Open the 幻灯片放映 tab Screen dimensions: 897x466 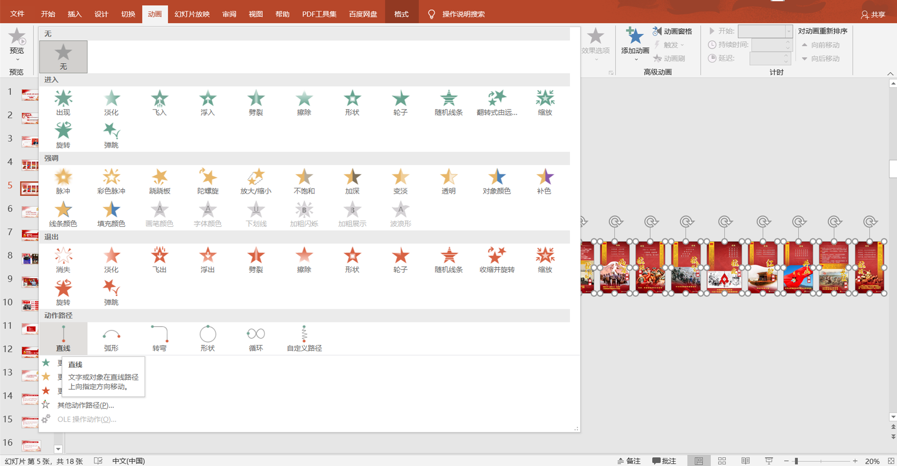click(192, 14)
